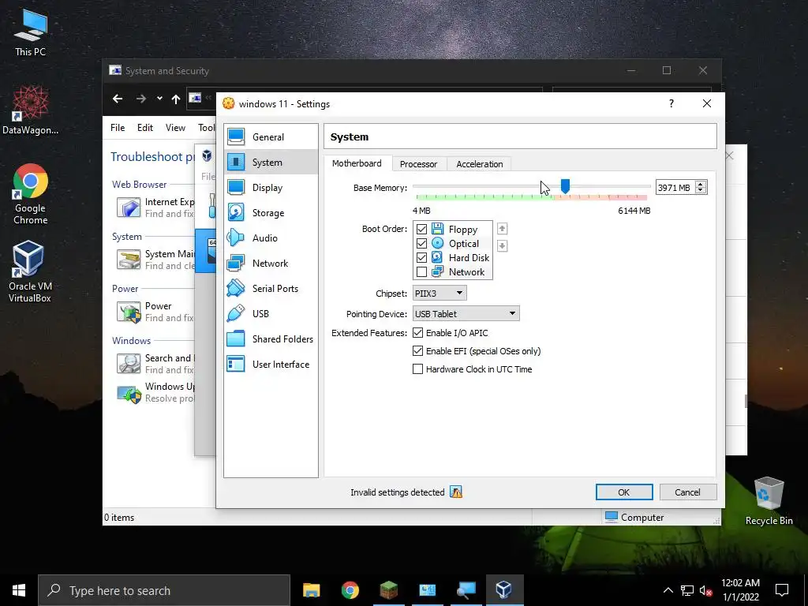The width and height of the screenshot is (808, 606).
Task: Click OK to save settings
Action: pos(624,492)
